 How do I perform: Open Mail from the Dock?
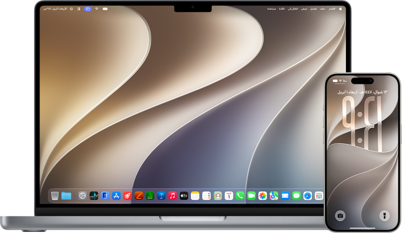pyautogui.click(x=285, y=196)
